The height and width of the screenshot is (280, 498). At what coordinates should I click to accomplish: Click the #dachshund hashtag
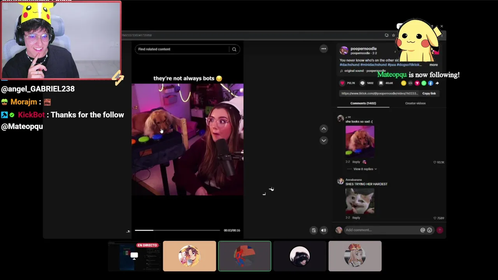click(349, 65)
